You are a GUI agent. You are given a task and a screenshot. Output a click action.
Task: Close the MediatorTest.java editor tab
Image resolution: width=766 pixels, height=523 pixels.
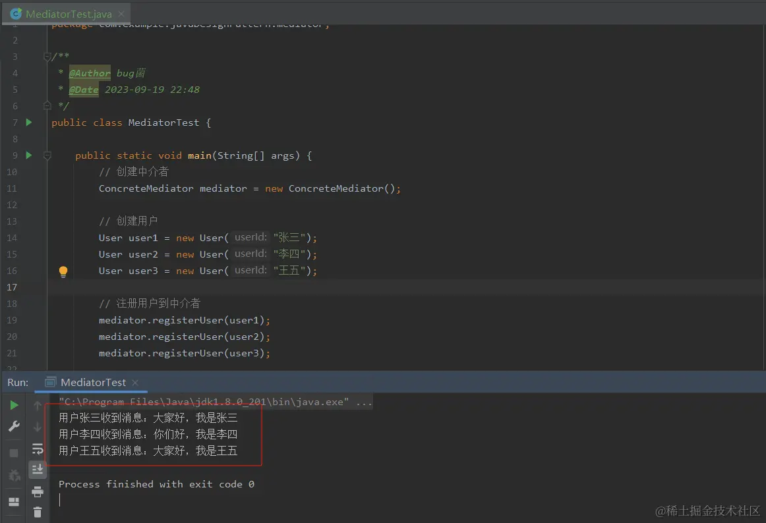121,14
